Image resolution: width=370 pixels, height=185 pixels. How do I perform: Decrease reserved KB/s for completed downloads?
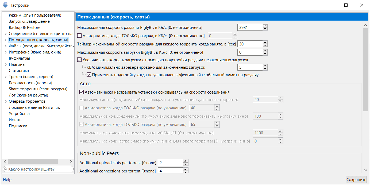[265, 69]
